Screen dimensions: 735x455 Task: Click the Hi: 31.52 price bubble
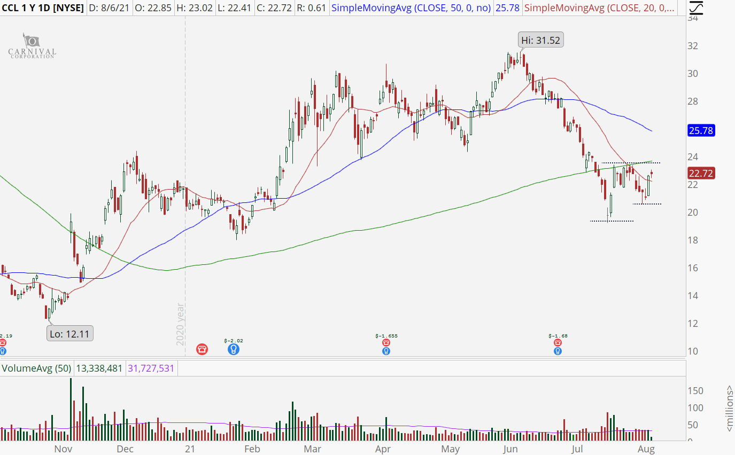pos(540,40)
